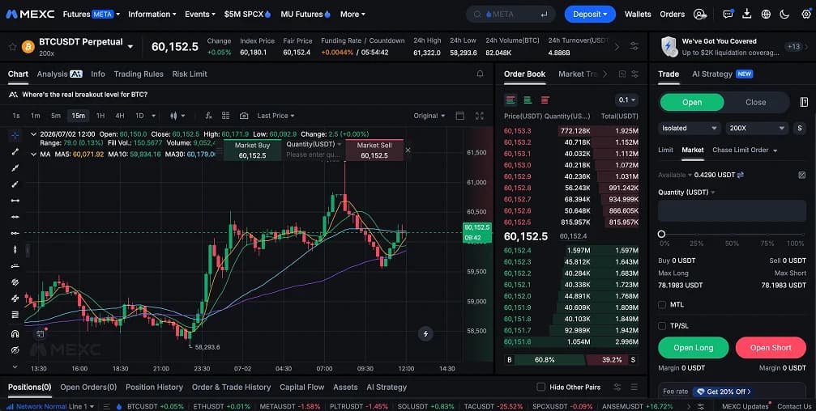Viewport: 816px width, 411px height.
Task: Open positions table settings sliders icon
Action: tap(617, 387)
